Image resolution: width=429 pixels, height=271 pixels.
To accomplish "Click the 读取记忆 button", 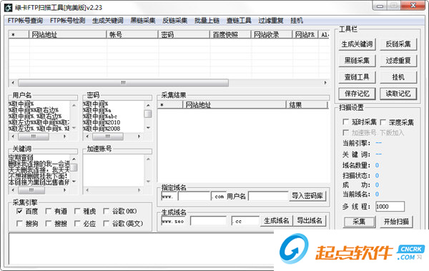I will [x=398, y=94].
